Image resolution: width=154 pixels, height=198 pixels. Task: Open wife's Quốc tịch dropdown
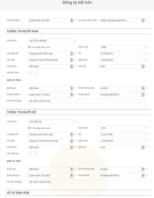(50, 147)
